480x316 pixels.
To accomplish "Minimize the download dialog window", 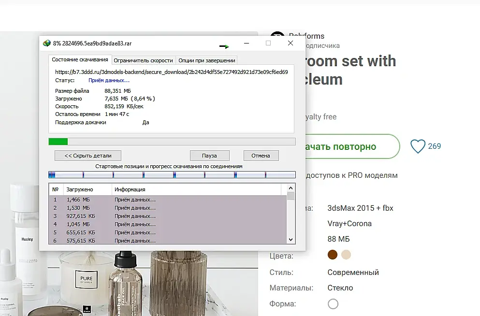I will click(x=247, y=43).
